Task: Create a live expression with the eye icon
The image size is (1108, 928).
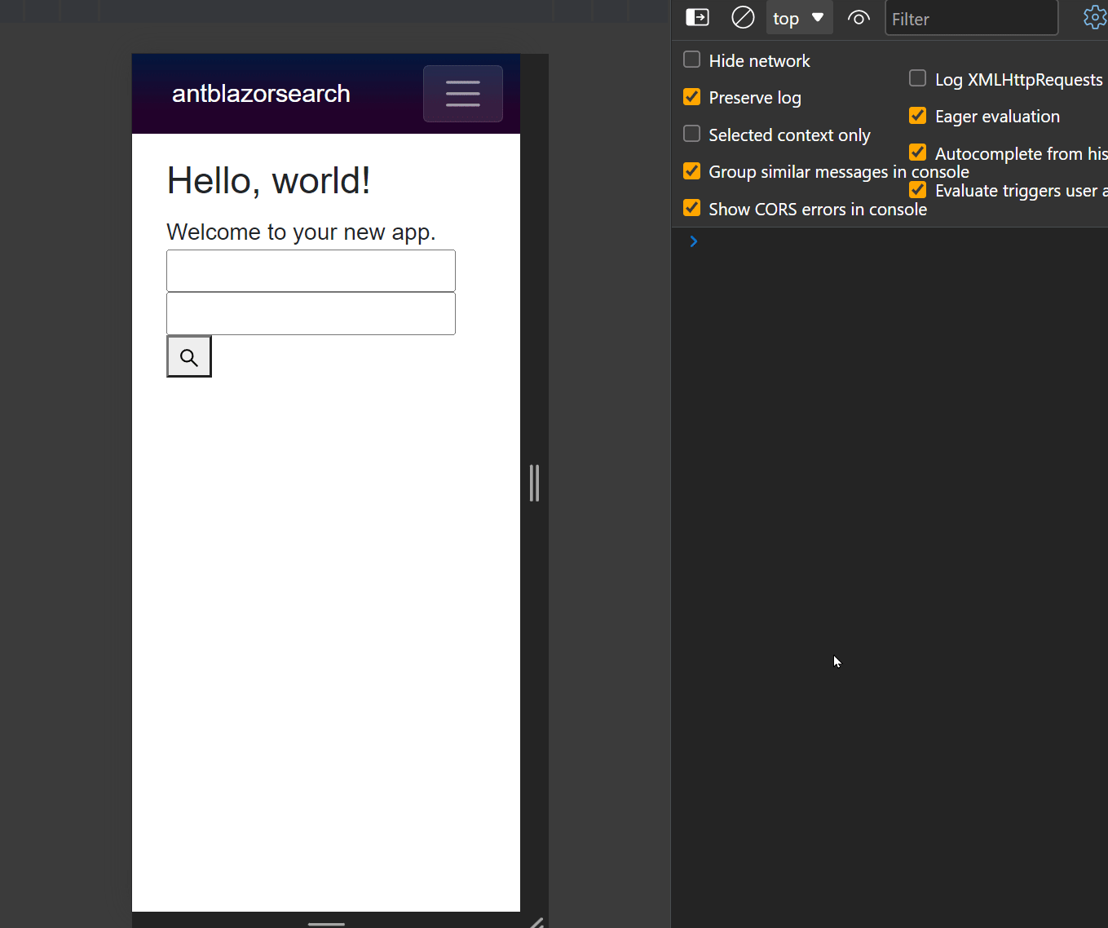Action: [x=859, y=17]
